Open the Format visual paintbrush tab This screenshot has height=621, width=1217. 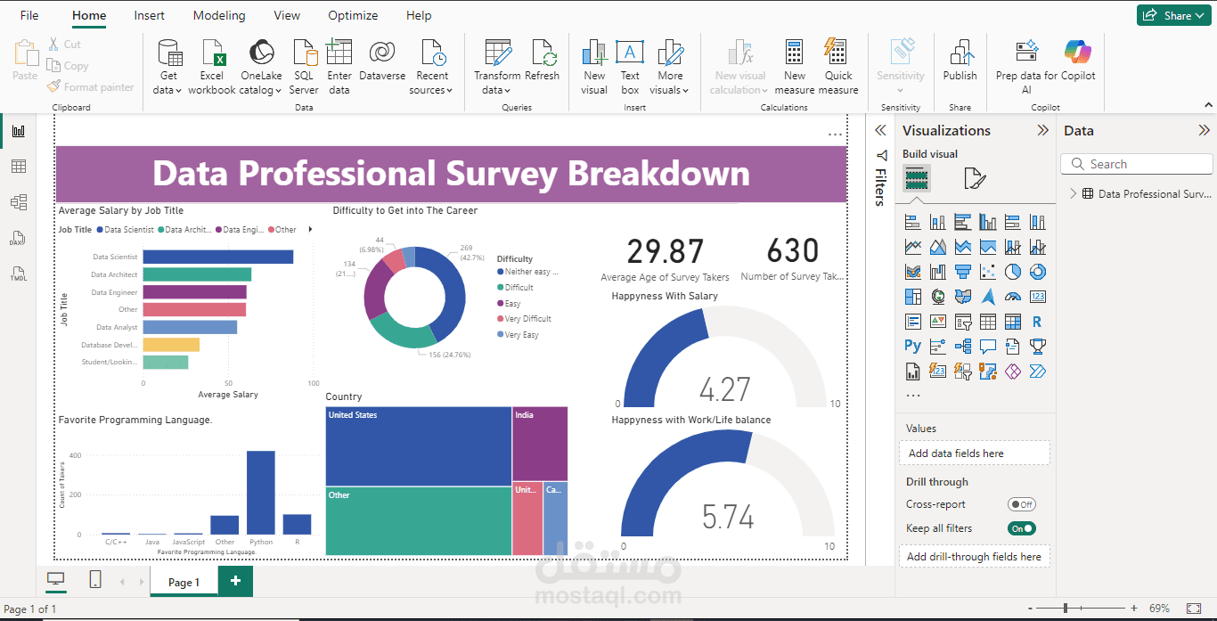975,179
